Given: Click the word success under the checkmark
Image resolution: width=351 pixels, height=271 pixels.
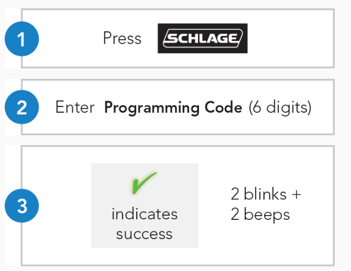Looking at the screenshot, I should coord(145,234).
